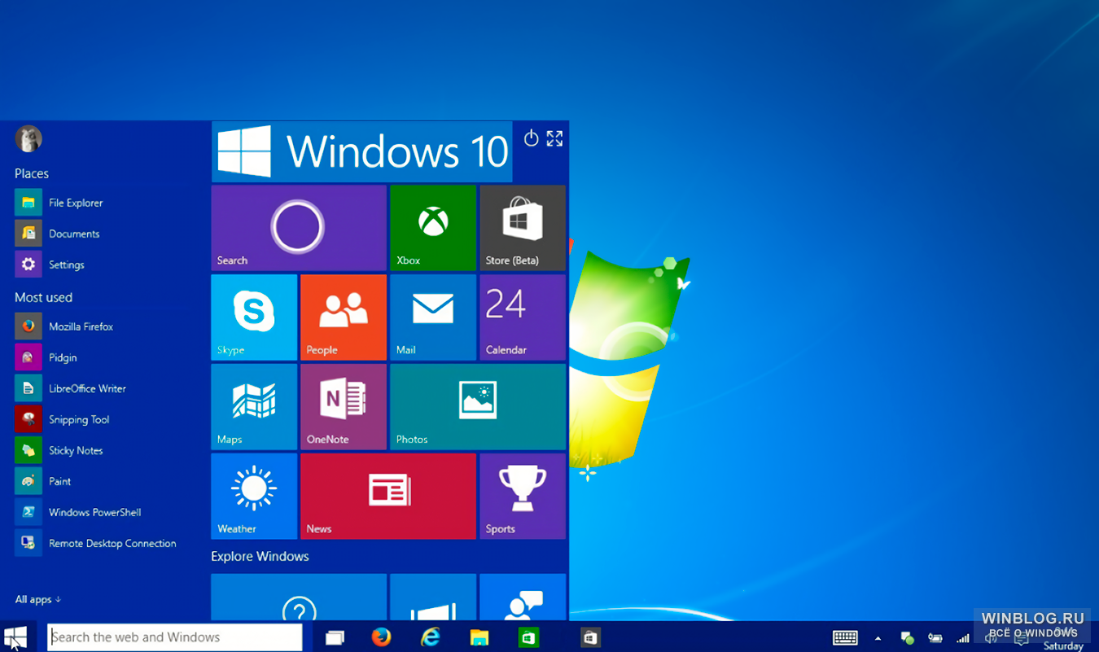Open the Maps tile
This screenshot has width=1099, height=652.
pos(254,407)
